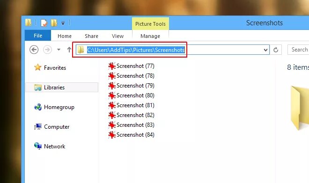Click the 8 items count text
The image size is (309, 183).
298,67
